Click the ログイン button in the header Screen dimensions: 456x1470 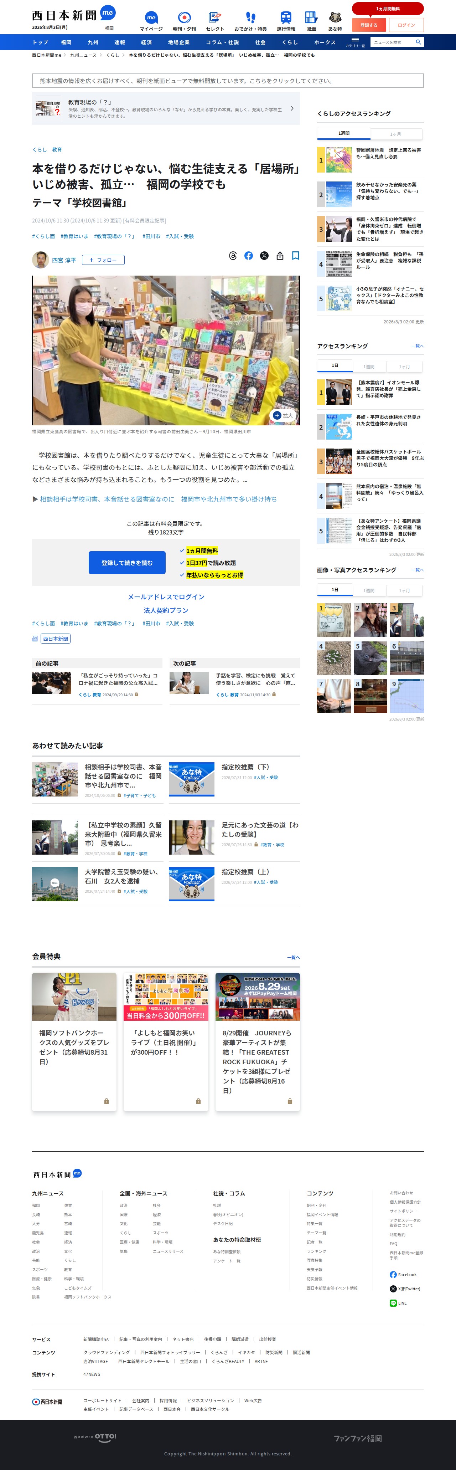pyautogui.click(x=406, y=25)
